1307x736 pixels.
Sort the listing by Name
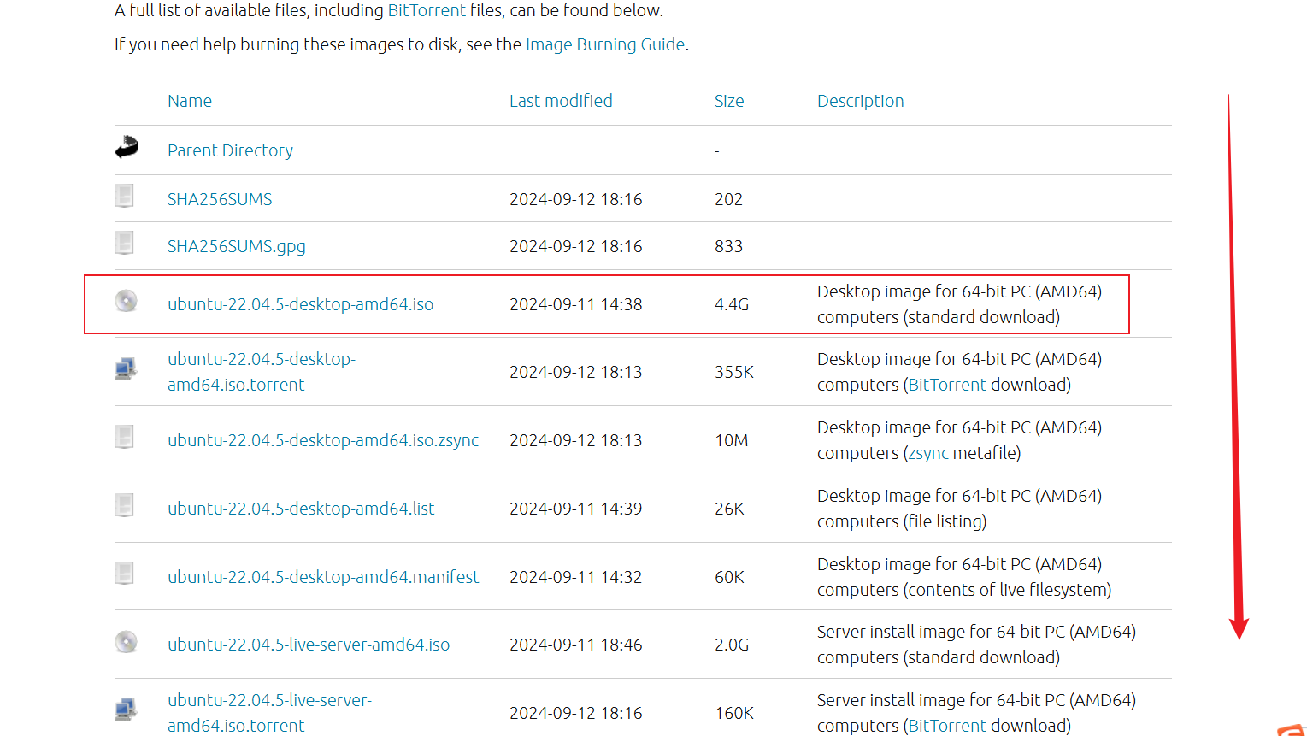(x=190, y=101)
